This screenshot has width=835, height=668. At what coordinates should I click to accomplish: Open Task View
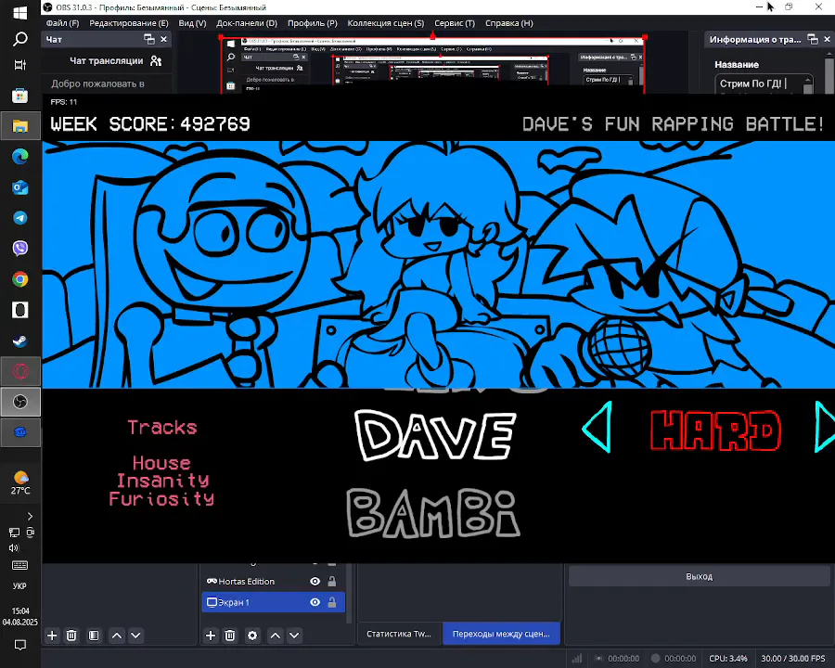20,65
